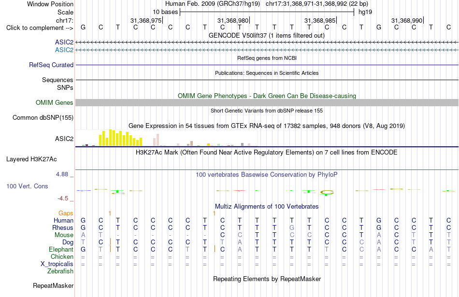Open the Layered H3K27Ac track label
This screenshot has width=459, height=297.
(x=31, y=159)
